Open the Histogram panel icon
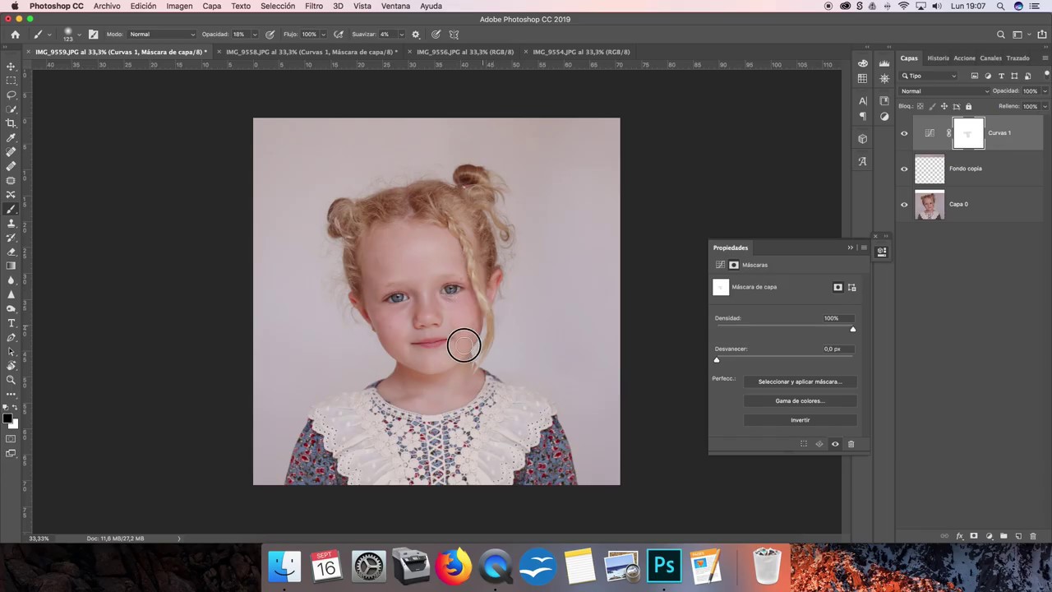This screenshot has height=592, width=1052. [x=884, y=63]
